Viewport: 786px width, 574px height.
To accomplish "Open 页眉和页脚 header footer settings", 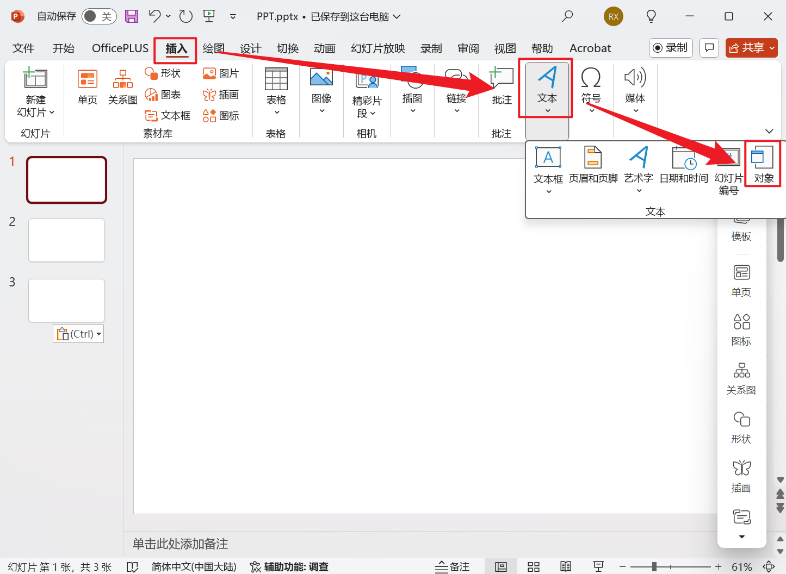I will [x=592, y=166].
